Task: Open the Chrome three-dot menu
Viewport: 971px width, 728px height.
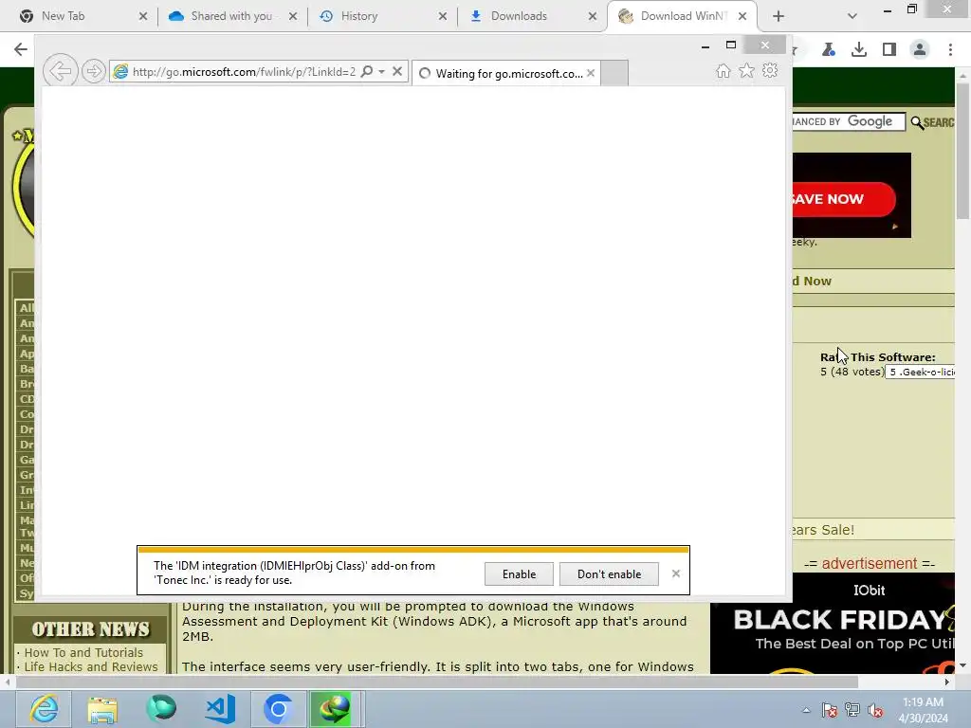Action: click(x=950, y=49)
